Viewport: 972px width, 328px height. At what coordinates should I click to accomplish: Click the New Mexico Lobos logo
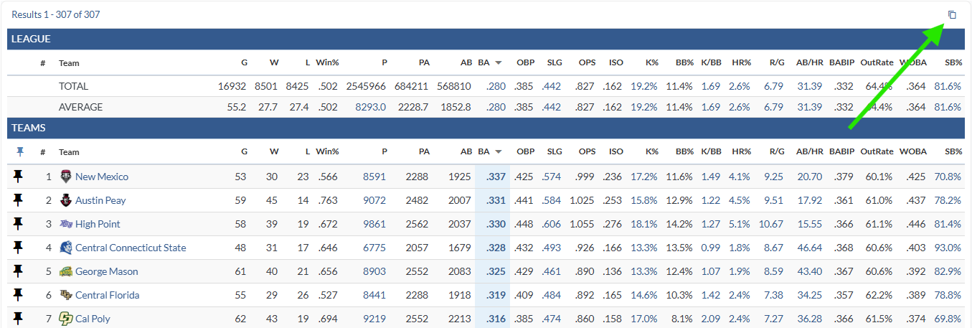(x=66, y=177)
